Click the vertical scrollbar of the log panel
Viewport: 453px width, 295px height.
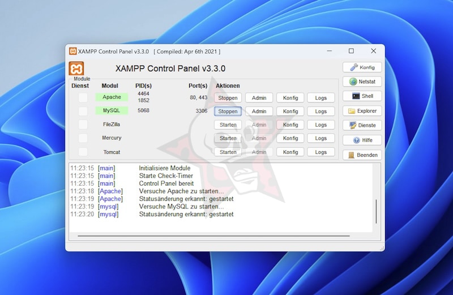376,211
